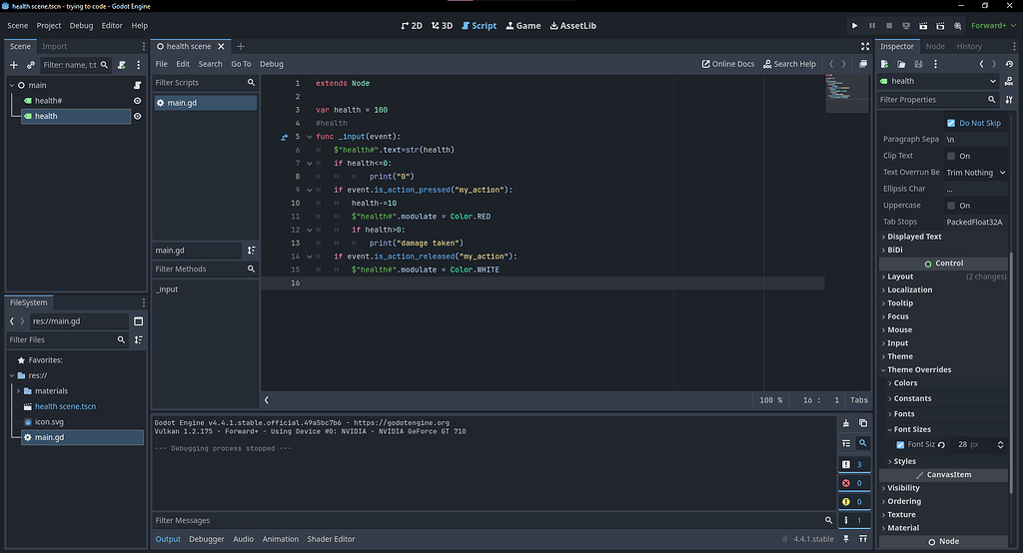
Task: Enable Uppercase checkbox
Action: pos(951,206)
